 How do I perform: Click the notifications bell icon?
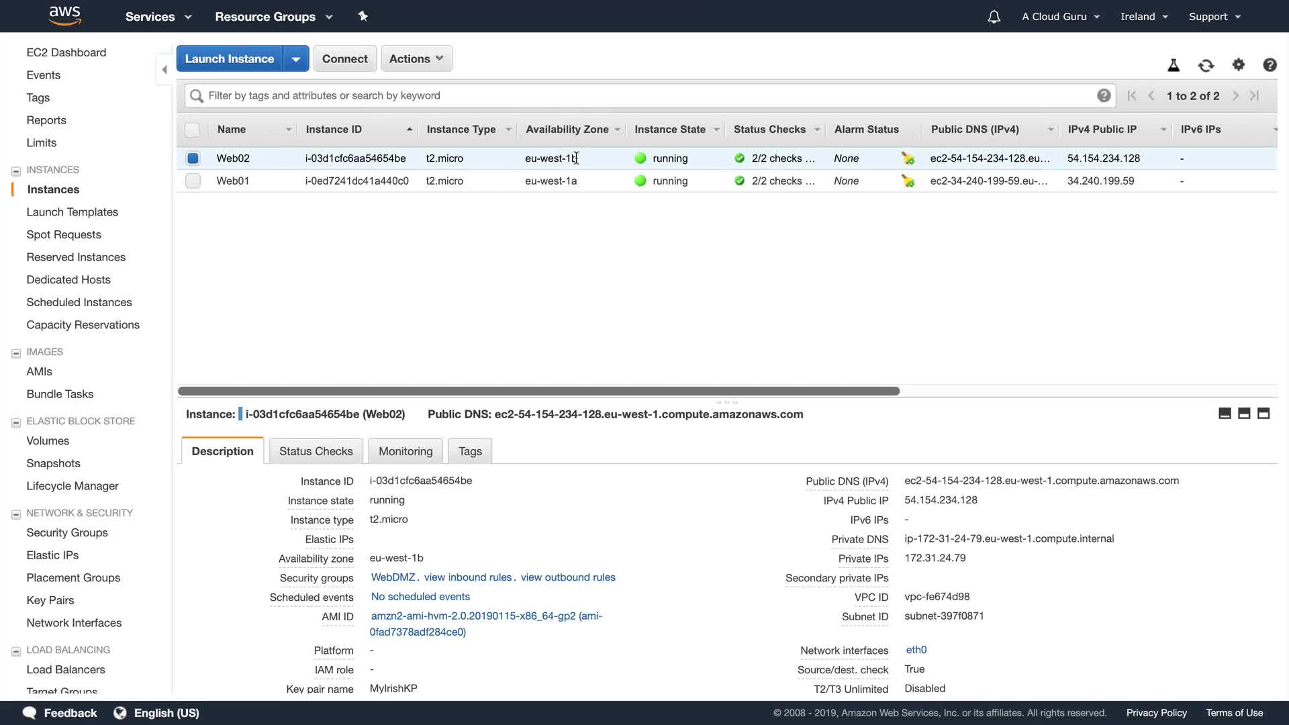coord(994,17)
